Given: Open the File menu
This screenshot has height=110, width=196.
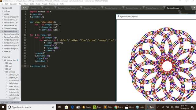Looking at the screenshot, I should 2,4.
